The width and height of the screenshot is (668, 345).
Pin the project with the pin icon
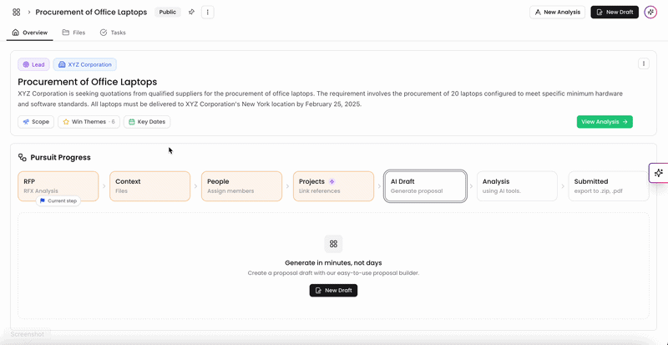[192, 12]
